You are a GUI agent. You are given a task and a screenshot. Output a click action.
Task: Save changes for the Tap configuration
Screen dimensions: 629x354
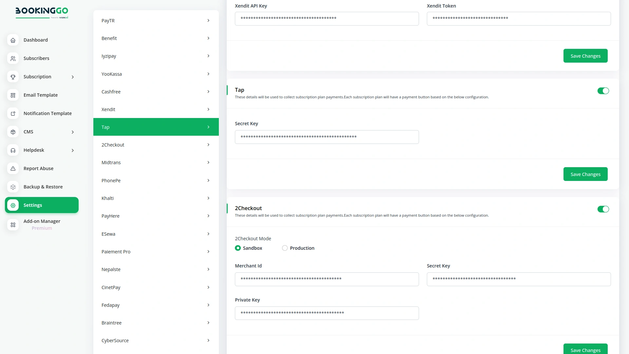[x=585, y=174]
